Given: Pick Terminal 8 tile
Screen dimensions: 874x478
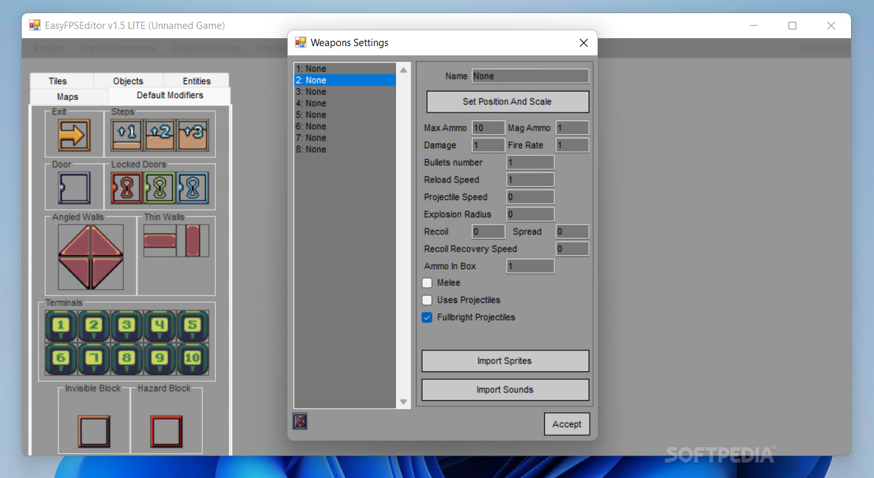Looking at the screenshot, I should pyautogui.click(x=127, y=359).
